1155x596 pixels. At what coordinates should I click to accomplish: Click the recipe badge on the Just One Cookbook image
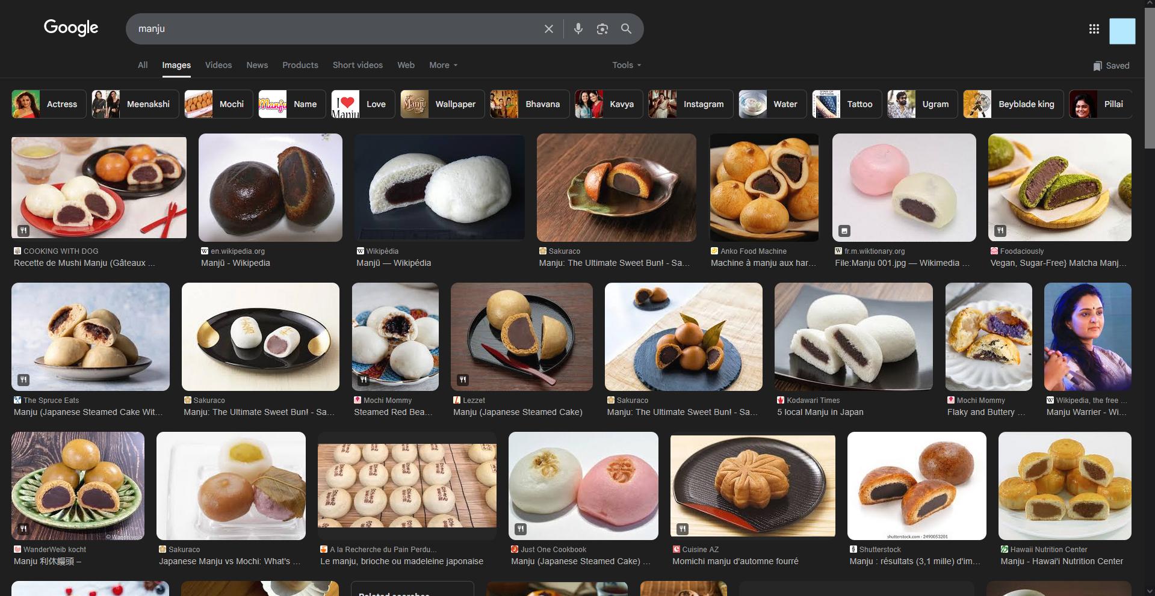[x=520, y=529]
